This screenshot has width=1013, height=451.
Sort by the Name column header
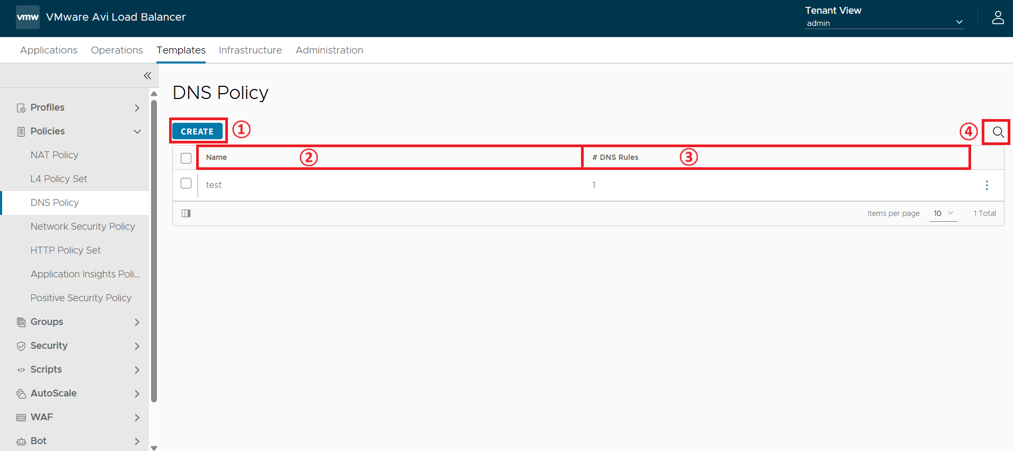[x=216, y=157]
